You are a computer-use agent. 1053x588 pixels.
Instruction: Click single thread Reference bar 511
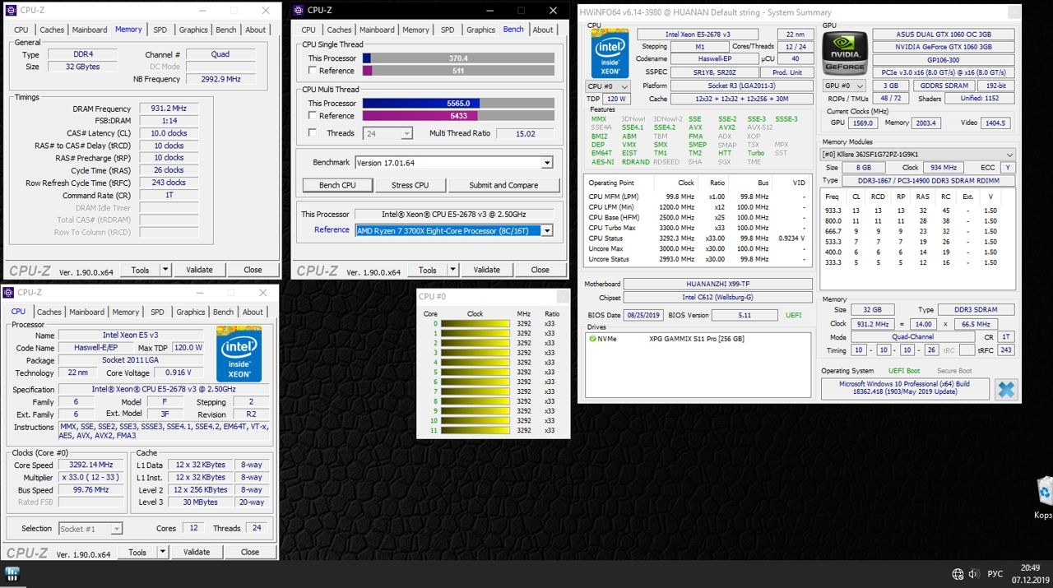pyautogui.click(x=458, y=71)
